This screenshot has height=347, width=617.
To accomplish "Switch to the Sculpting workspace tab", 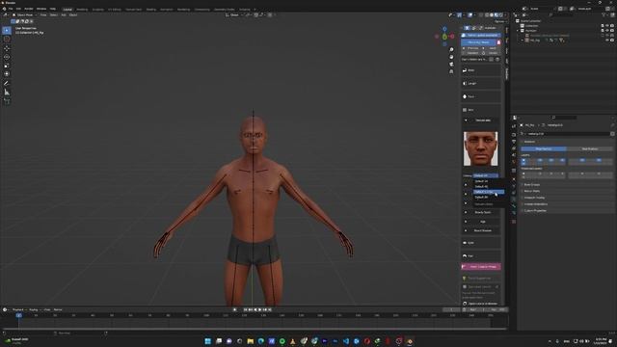I will 97,9.
